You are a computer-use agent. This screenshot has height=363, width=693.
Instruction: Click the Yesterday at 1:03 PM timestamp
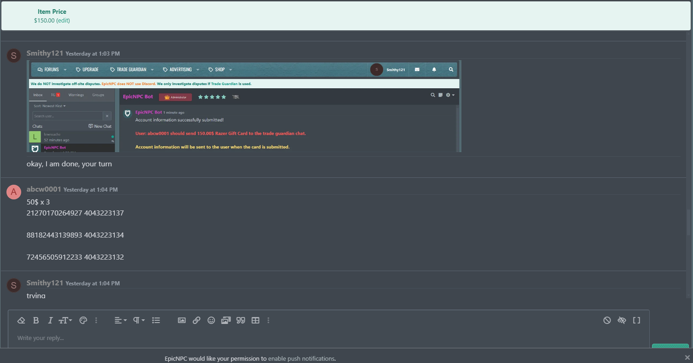tap(93, 54)
